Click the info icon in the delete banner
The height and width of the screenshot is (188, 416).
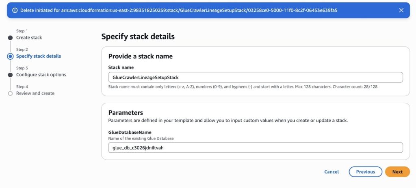(x=15, y=10)
